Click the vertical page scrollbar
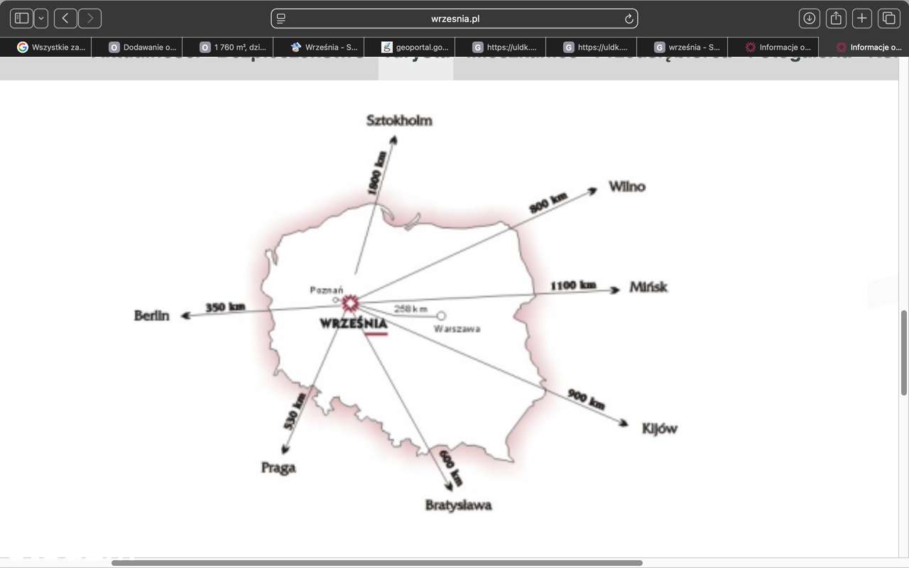909x568 pixels. (x=904, y=353)
